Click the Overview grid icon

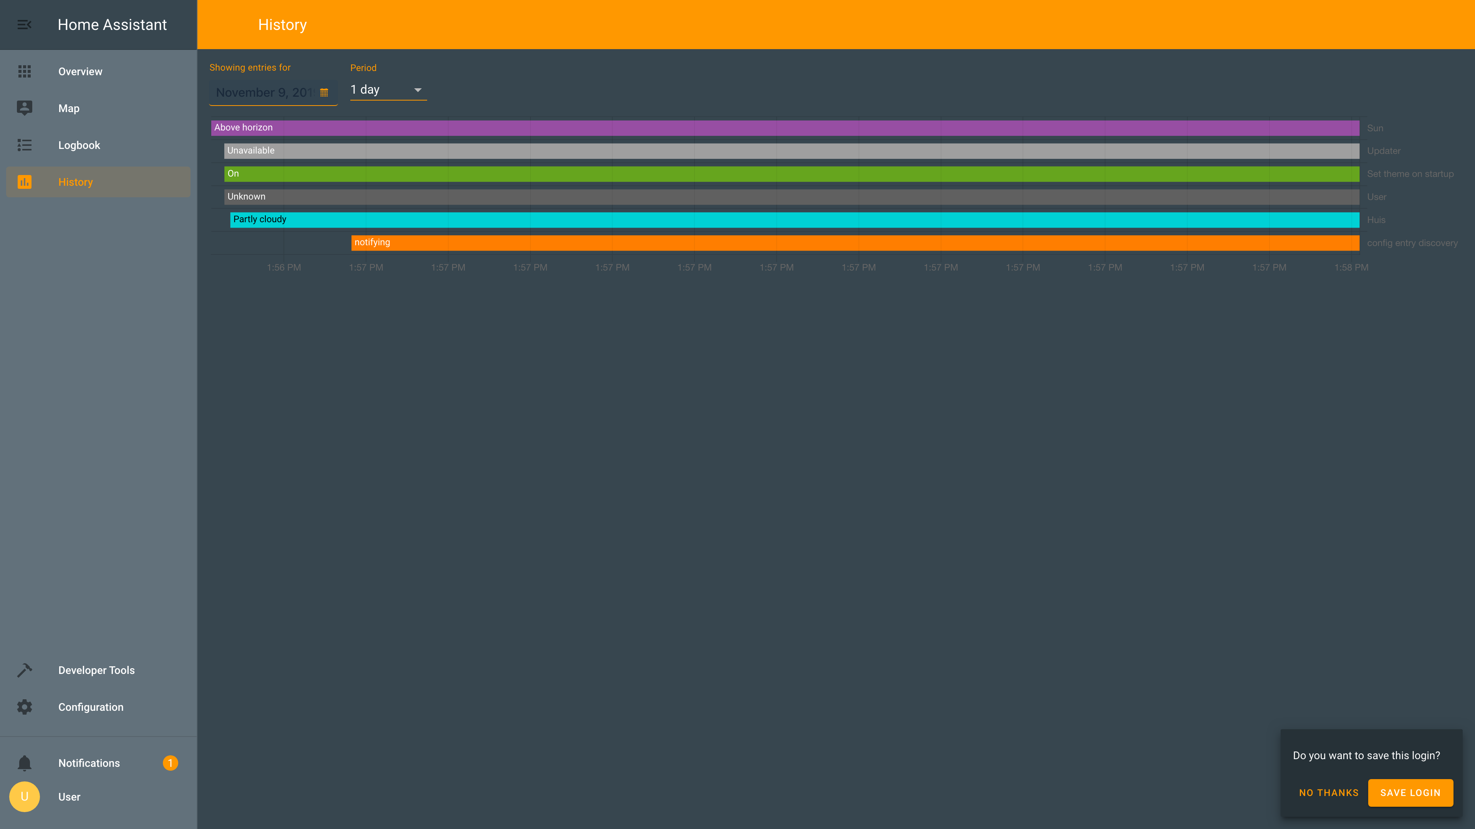point(24,71)
